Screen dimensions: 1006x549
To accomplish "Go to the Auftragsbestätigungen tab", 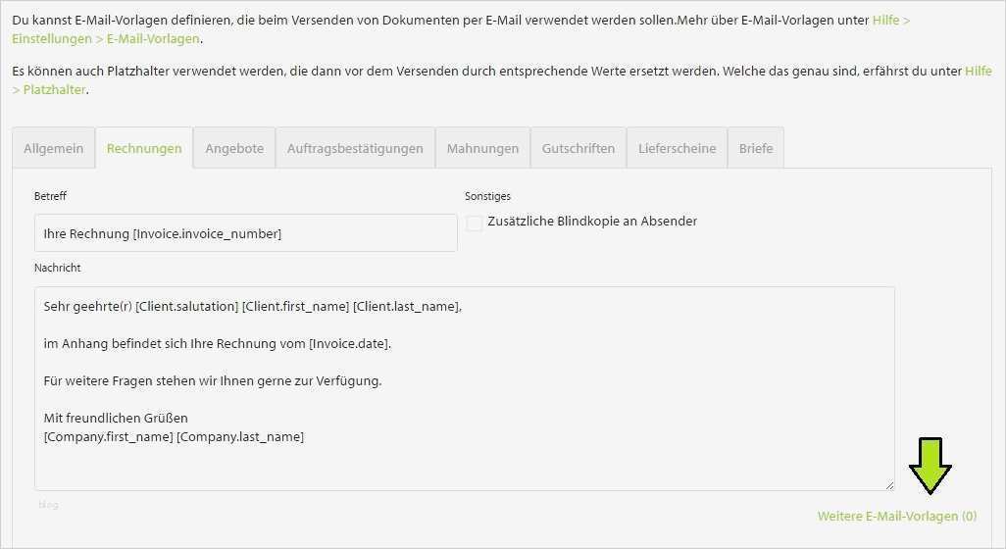I will tap(355, 149).
